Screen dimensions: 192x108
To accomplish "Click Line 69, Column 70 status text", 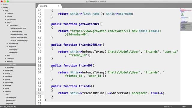I will [8, 107].
